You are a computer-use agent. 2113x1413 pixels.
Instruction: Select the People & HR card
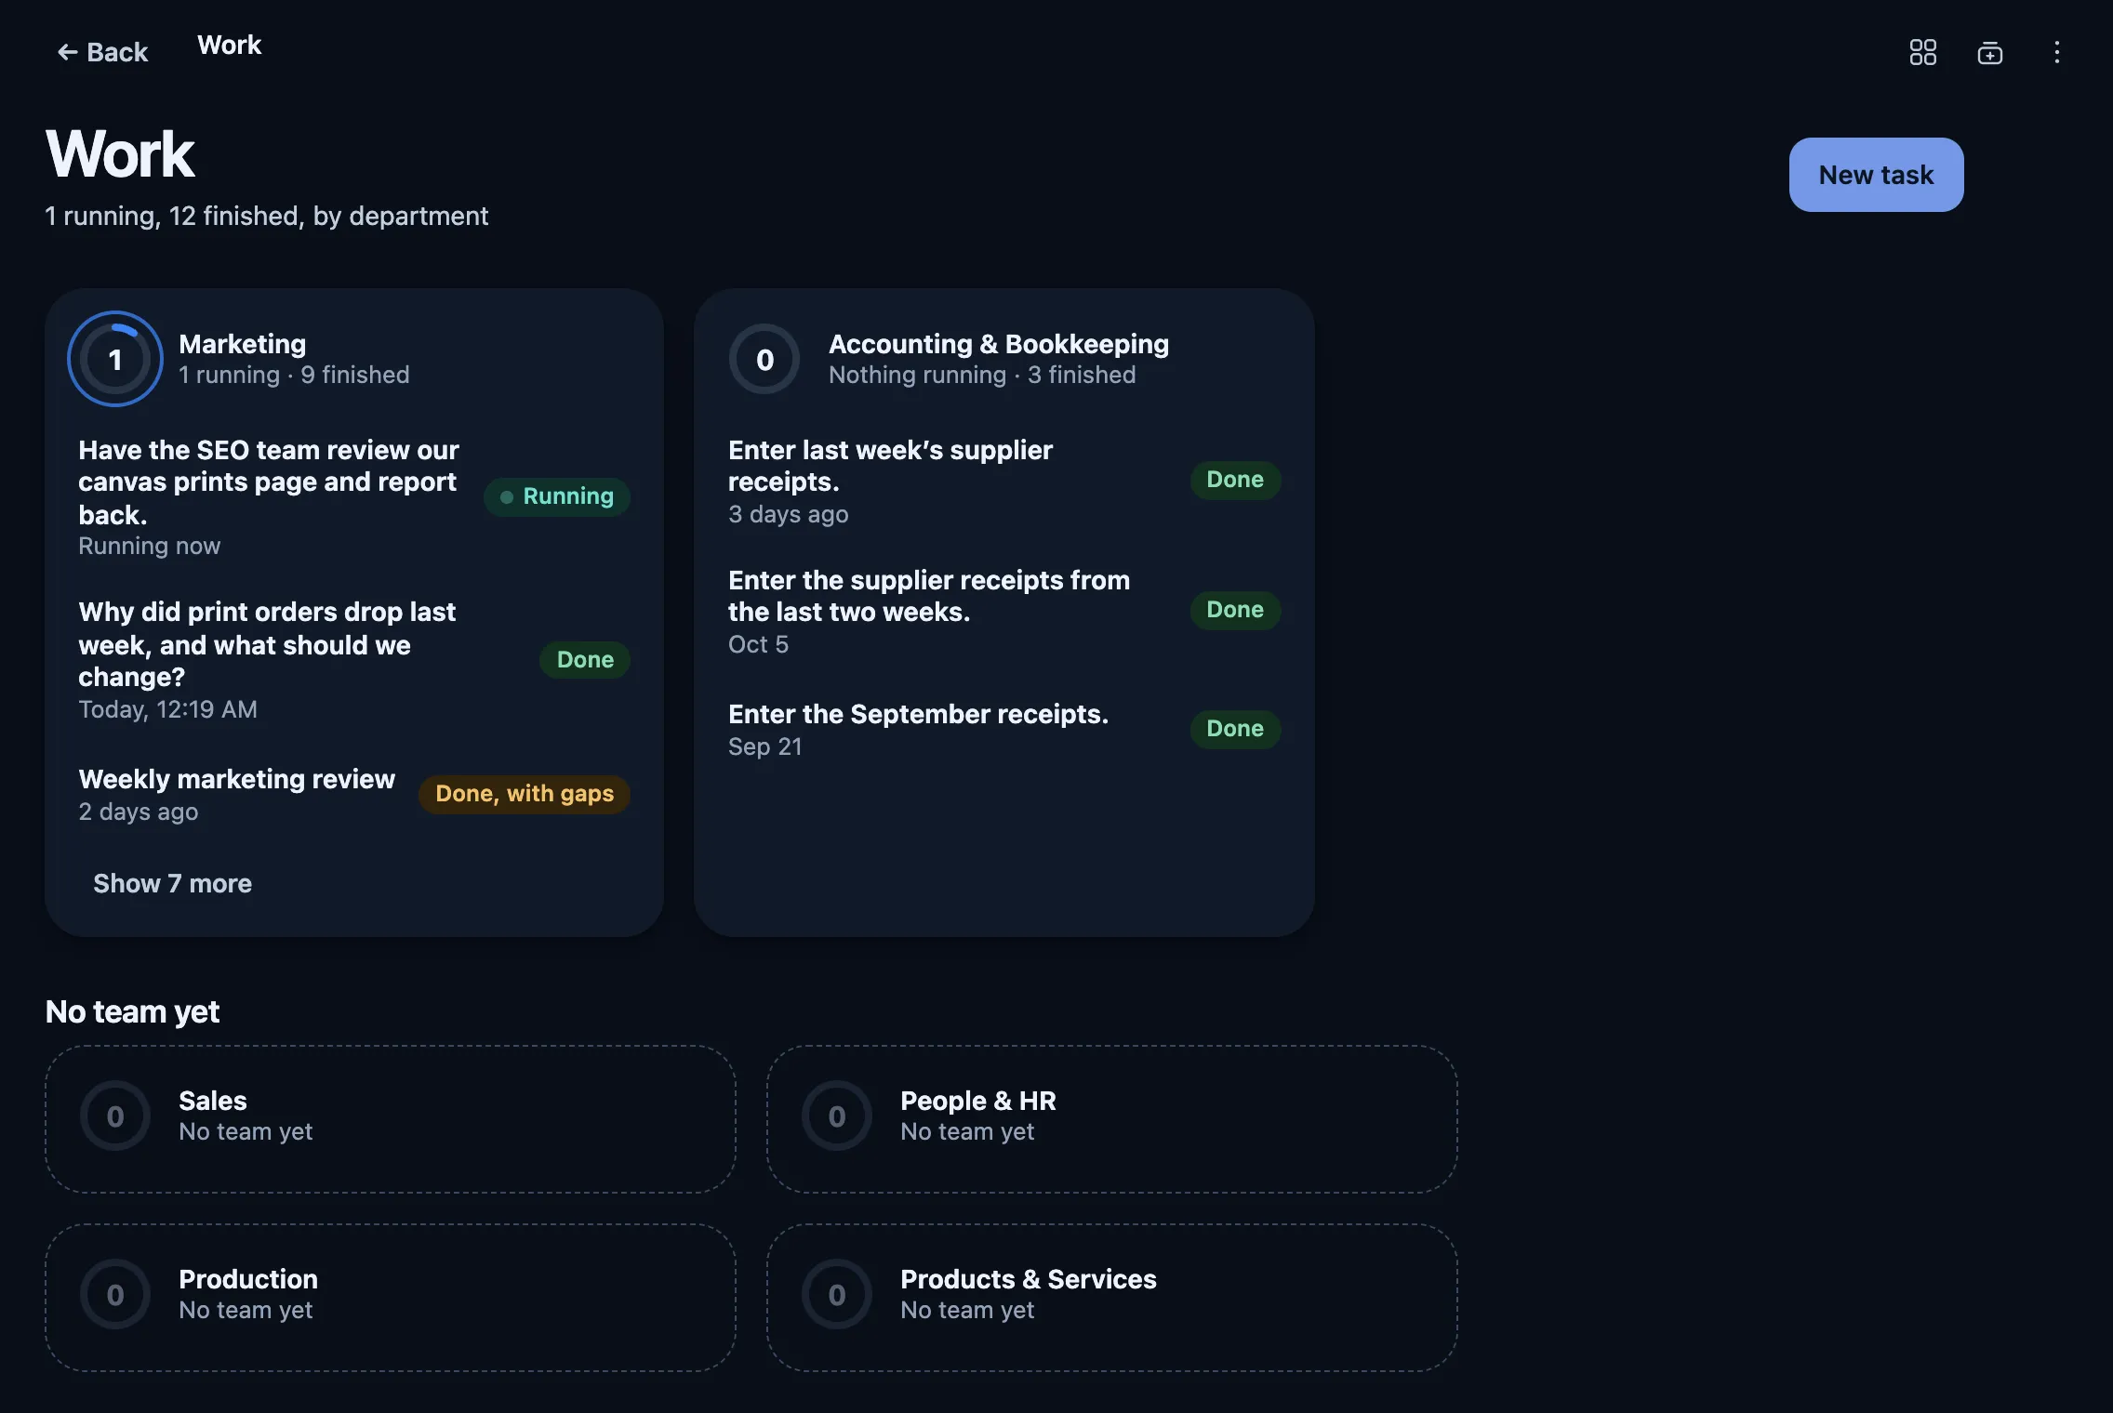pyautogui.click(x=1111, y=1119)
